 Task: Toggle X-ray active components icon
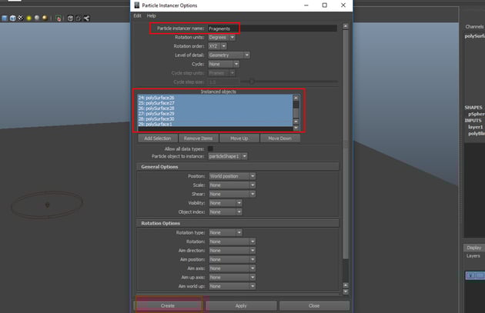79,18
